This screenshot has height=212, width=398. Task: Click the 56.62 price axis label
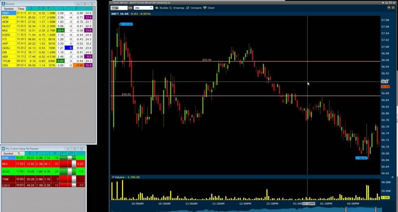(385, 174)
